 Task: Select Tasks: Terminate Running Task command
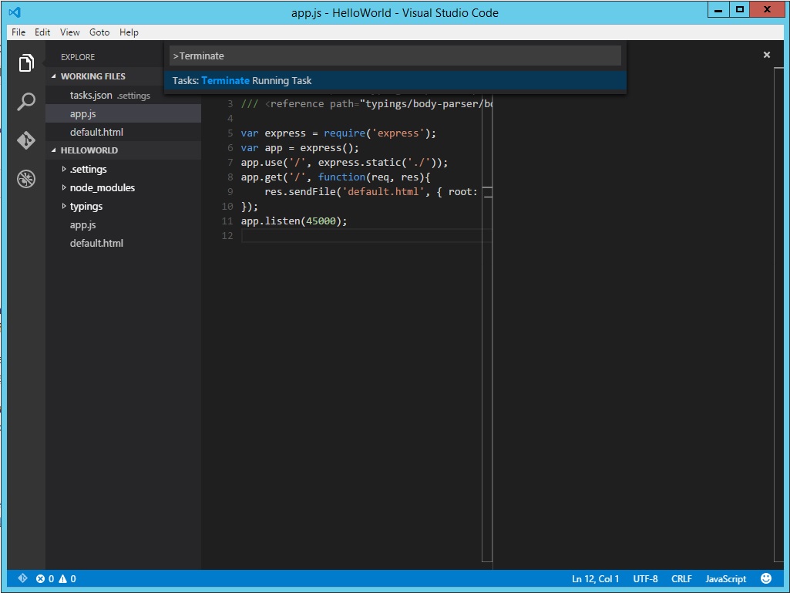tap(395, 81)
